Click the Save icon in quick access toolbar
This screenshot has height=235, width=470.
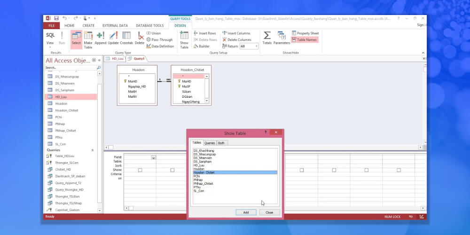tap(56, 18)
